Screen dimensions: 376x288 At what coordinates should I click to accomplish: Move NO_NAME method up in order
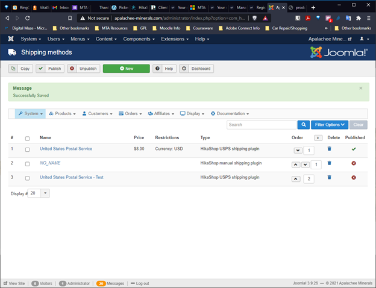[x=296, y=164]
